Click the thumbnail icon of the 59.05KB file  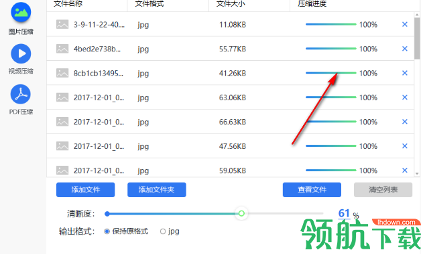coord(62,170)
